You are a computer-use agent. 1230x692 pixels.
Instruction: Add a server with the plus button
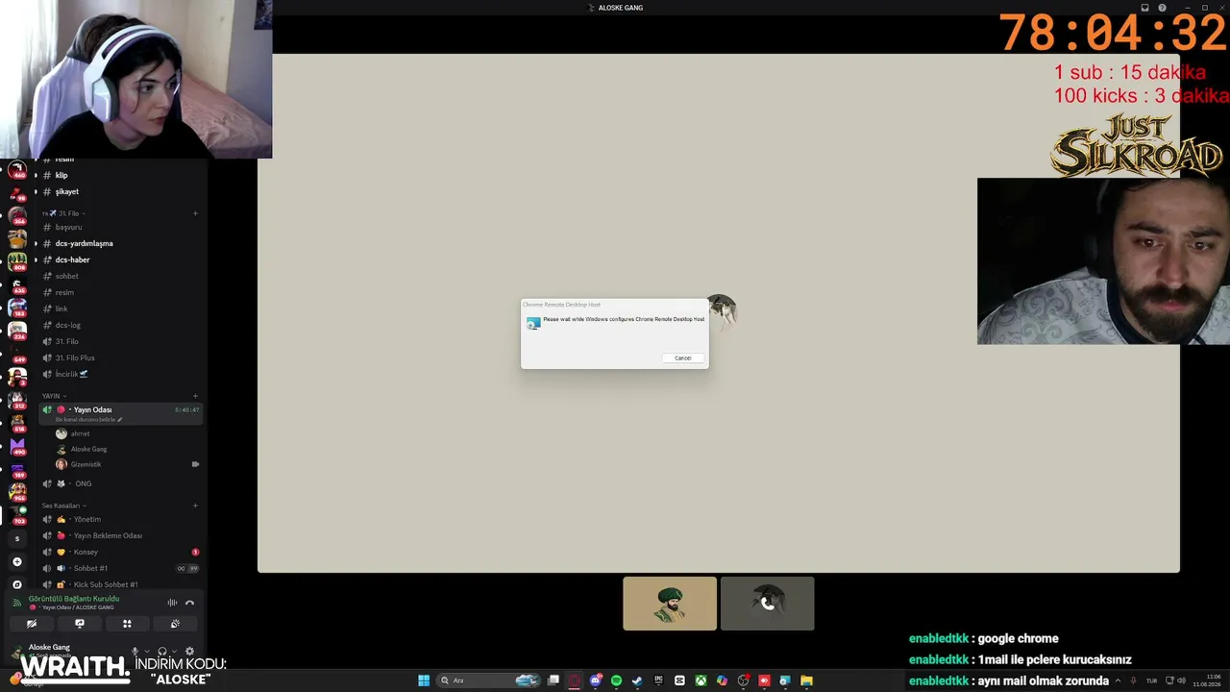pos(16,561)
